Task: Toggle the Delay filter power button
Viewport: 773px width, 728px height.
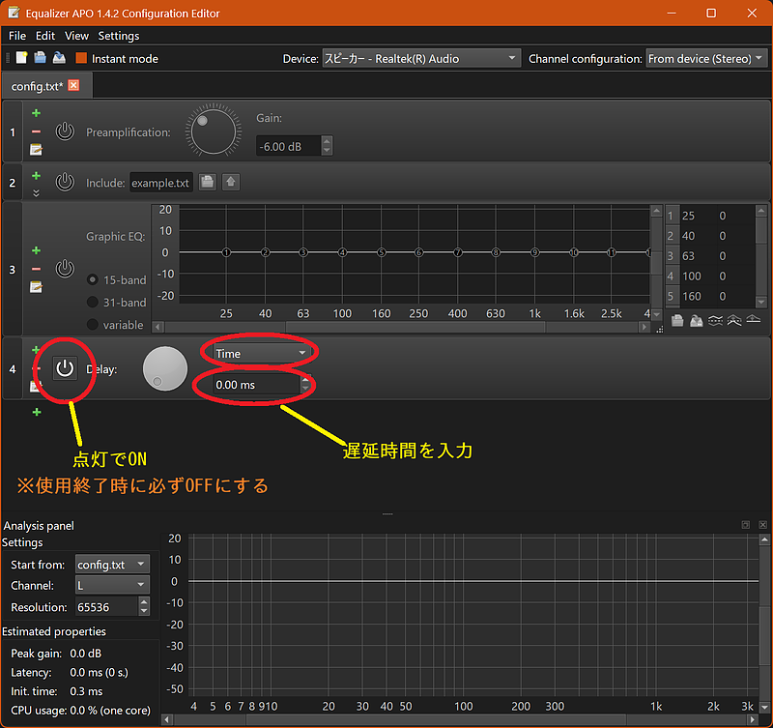Action: (65, 368)
